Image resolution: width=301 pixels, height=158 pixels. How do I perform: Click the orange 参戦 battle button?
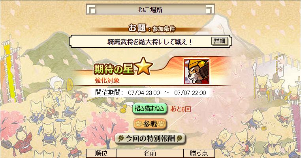pyautogui.click(x=150, y=124)
